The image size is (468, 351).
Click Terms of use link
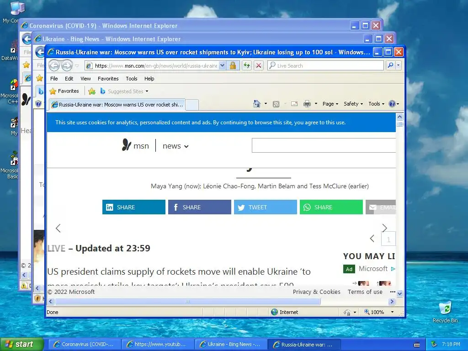tap(365, 292)
